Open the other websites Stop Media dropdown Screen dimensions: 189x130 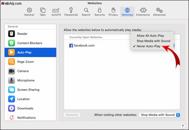click(160, 115)
